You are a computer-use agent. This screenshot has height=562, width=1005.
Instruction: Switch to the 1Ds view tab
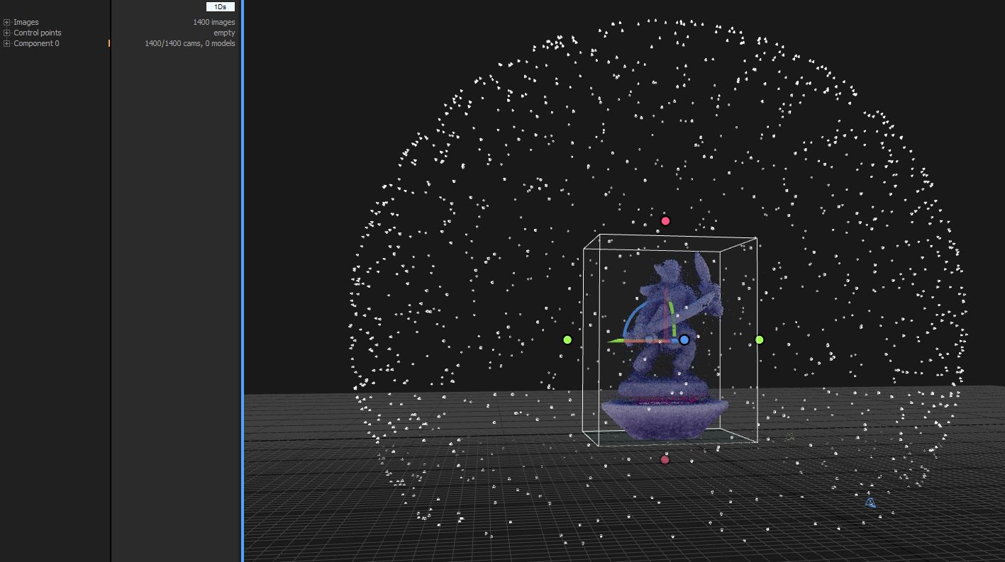(220, 6)
